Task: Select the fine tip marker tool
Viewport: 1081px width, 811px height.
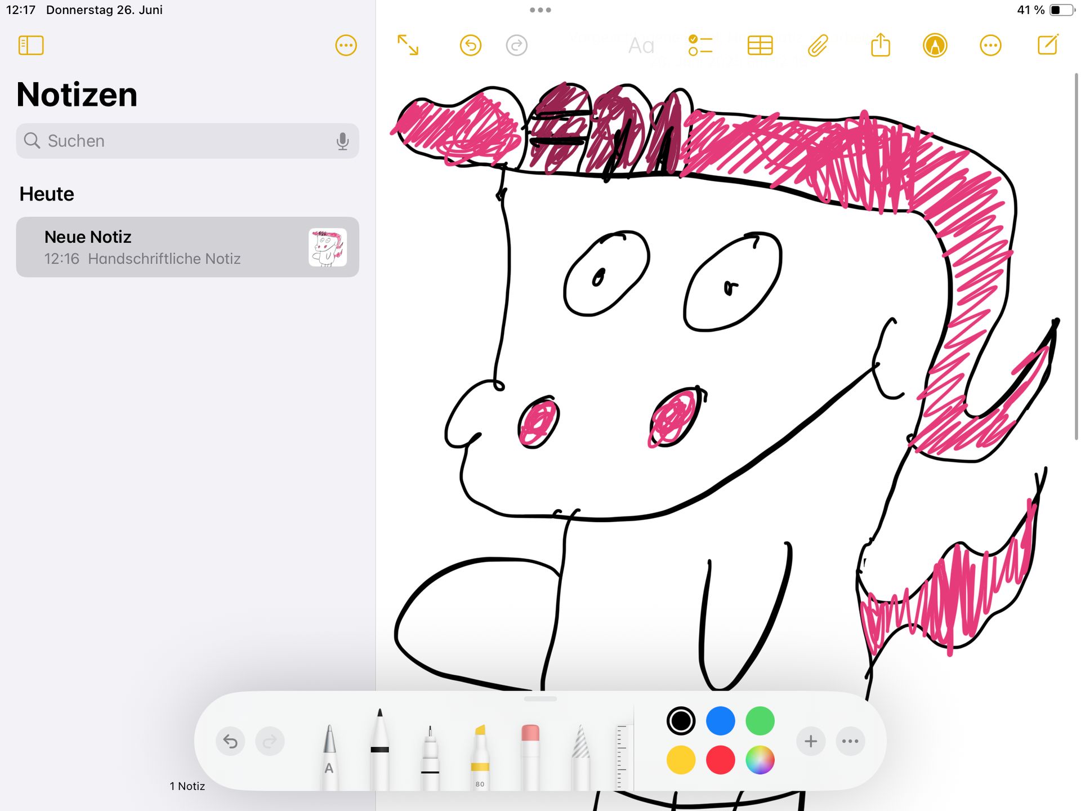Action: 430,757
